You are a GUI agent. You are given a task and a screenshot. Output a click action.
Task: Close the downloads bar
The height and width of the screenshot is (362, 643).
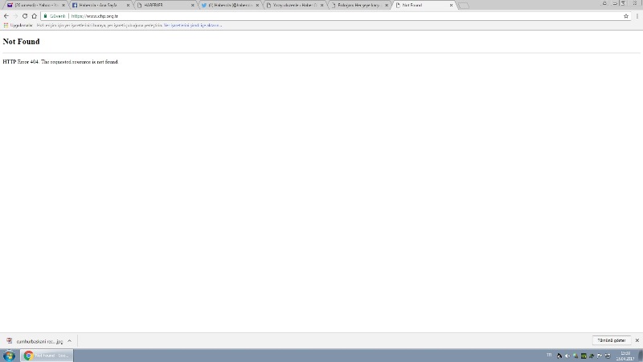[x=636, y=341]
